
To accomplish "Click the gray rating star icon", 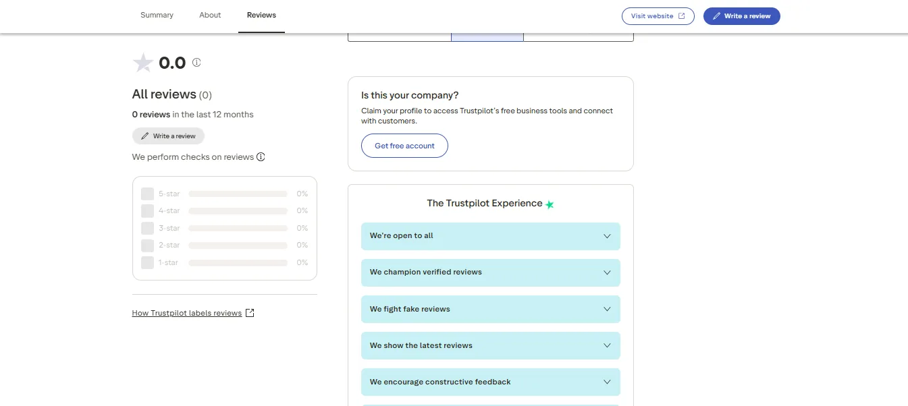I will coord(142,63).
